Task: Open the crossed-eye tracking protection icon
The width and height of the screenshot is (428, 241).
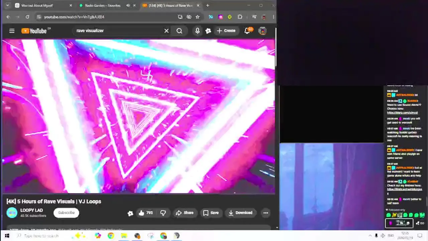Action: (x=189, y=17)
